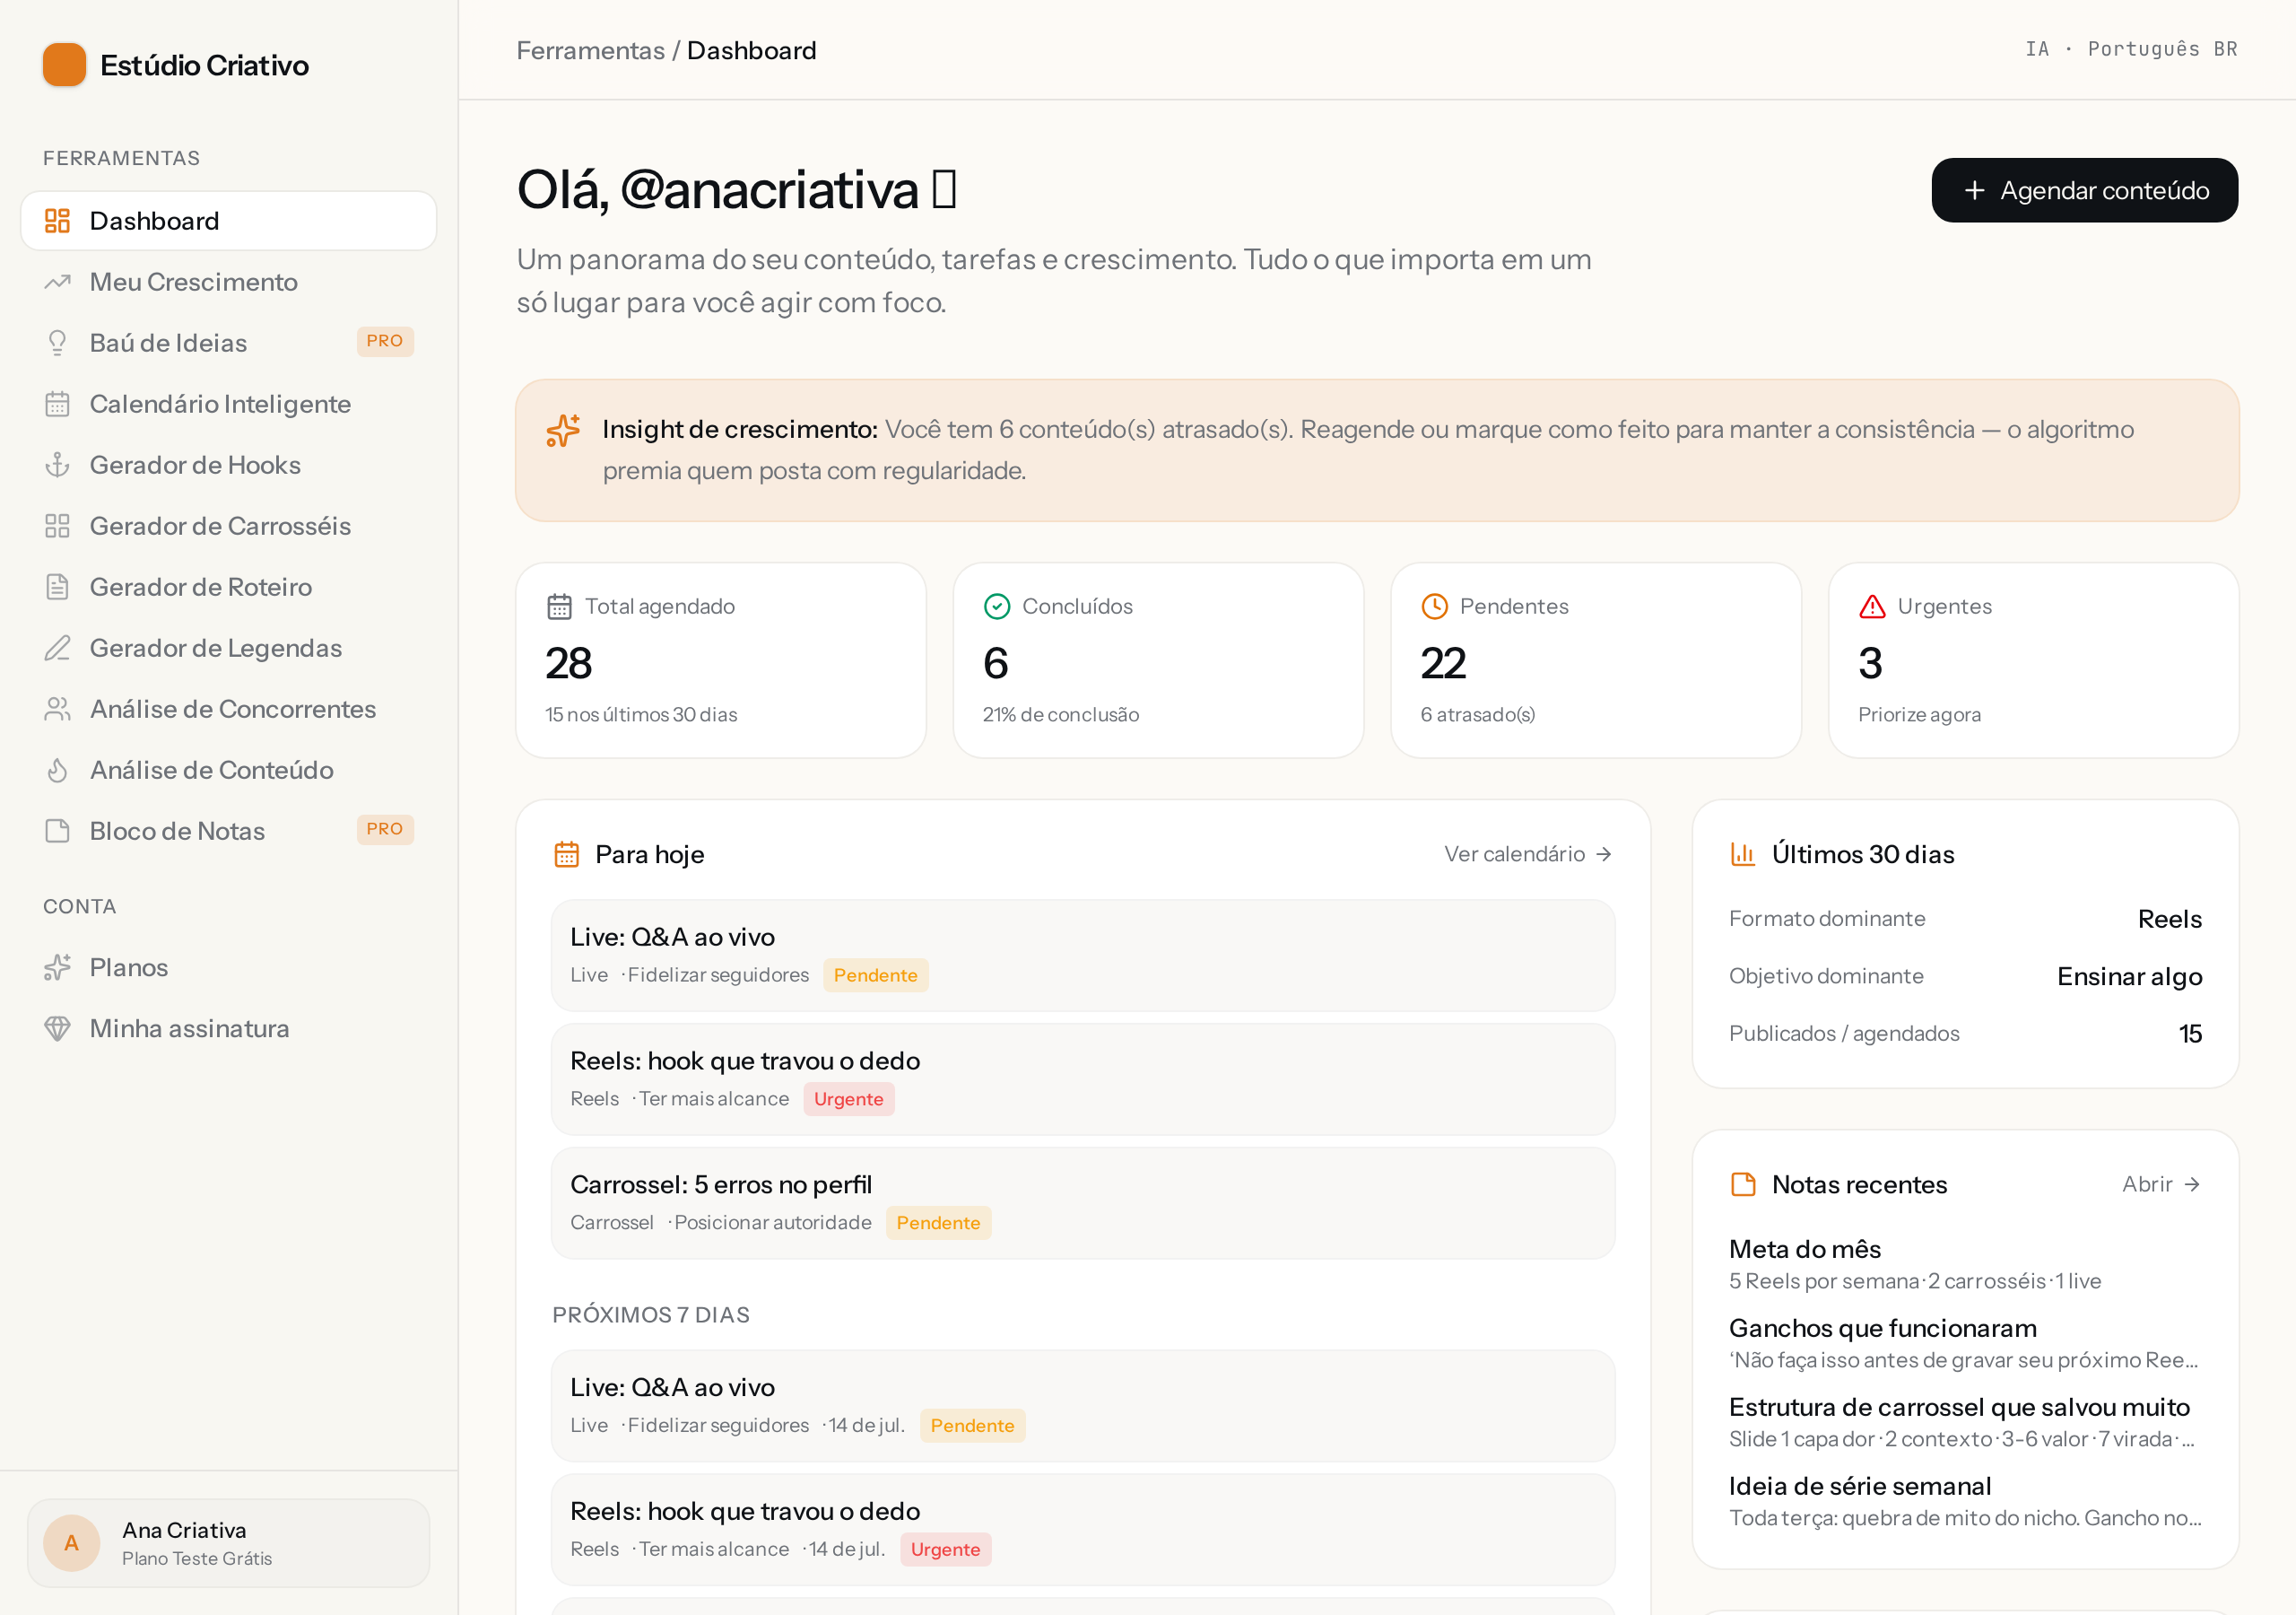Open today's Live: Q&A ao vivo task without date

click(1083, 956)
